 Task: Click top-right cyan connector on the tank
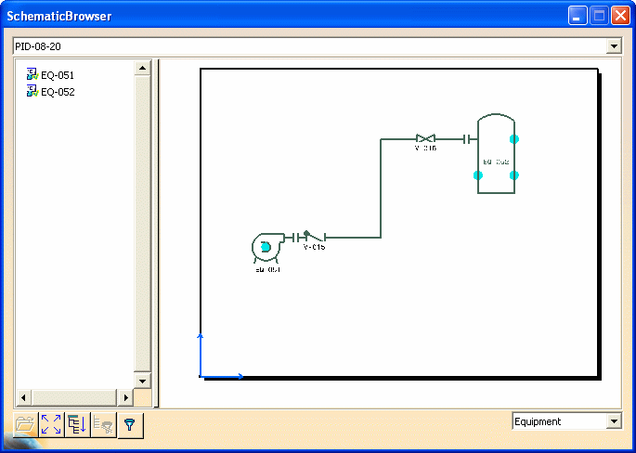coord(514,139)
